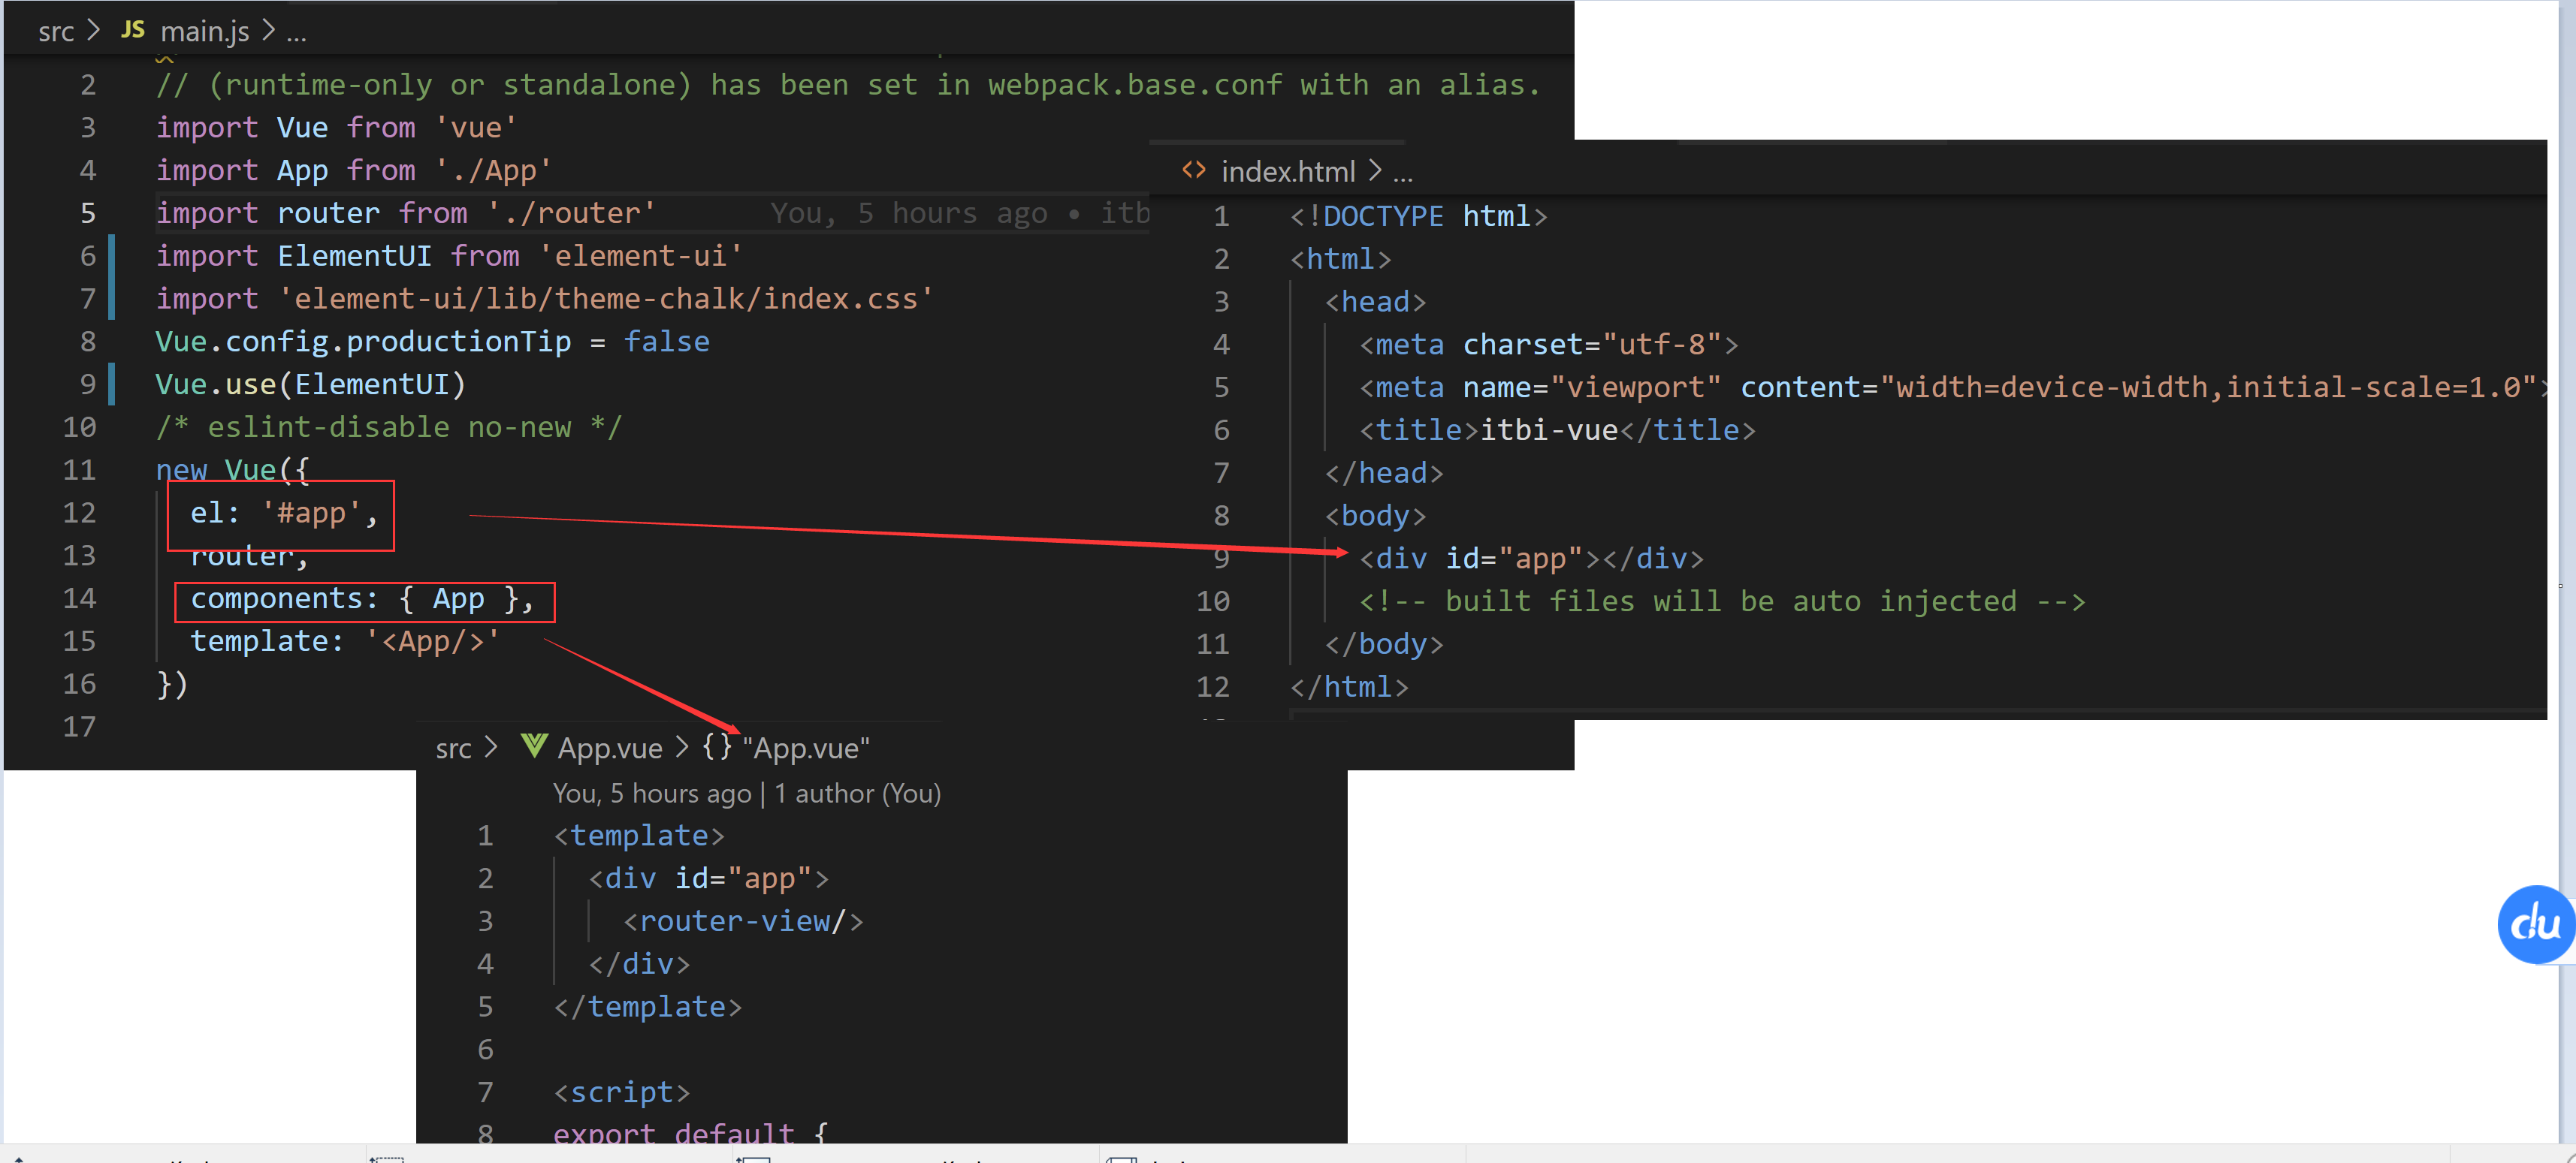This screenshot has width=2576, height=1163.
Task: Click <script> tag in App.vue
Action: coord(622,1092)
